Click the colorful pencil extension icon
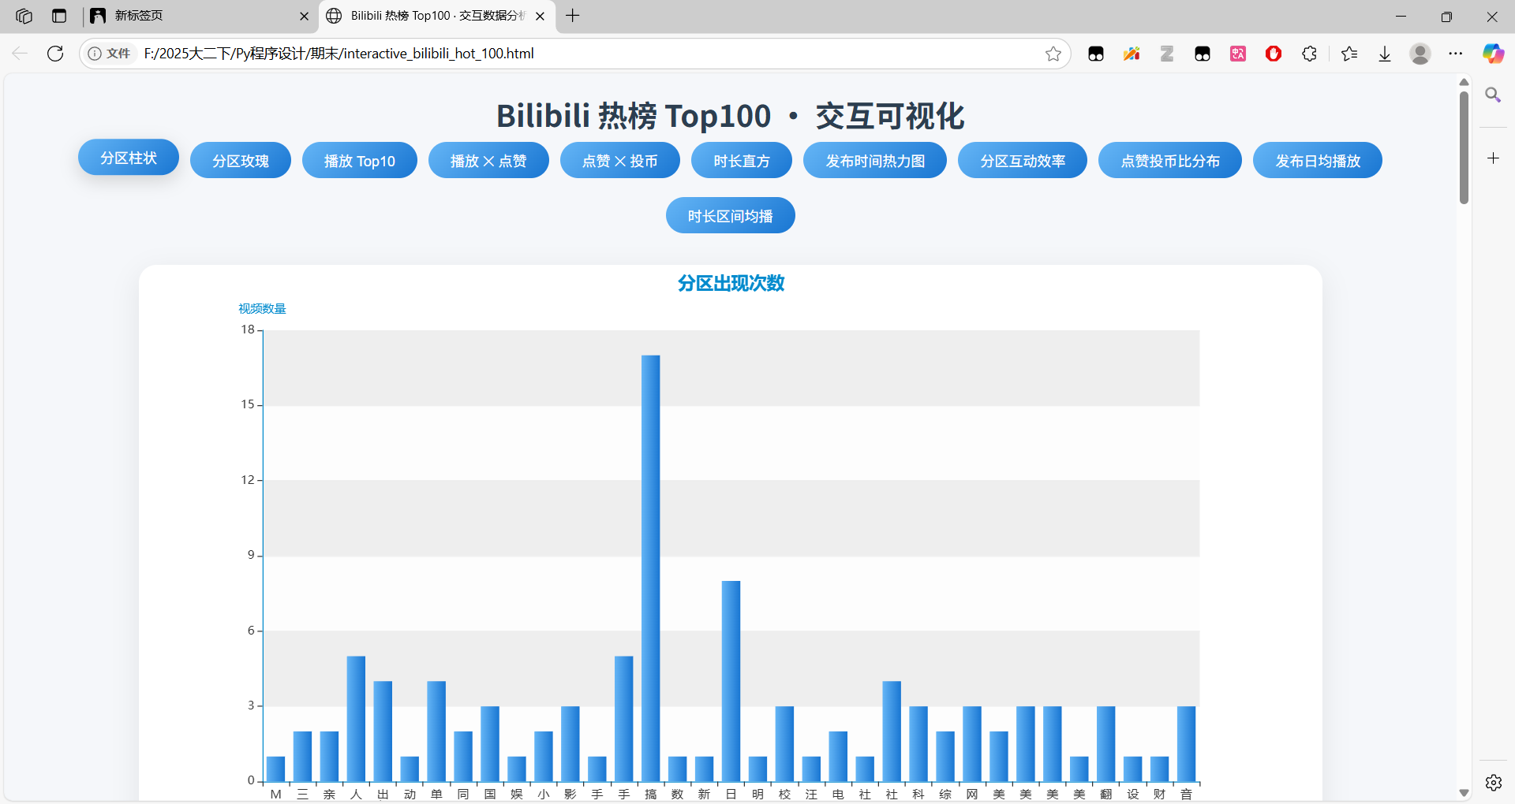The image size is (1515, 804). tap(1132, 54)
